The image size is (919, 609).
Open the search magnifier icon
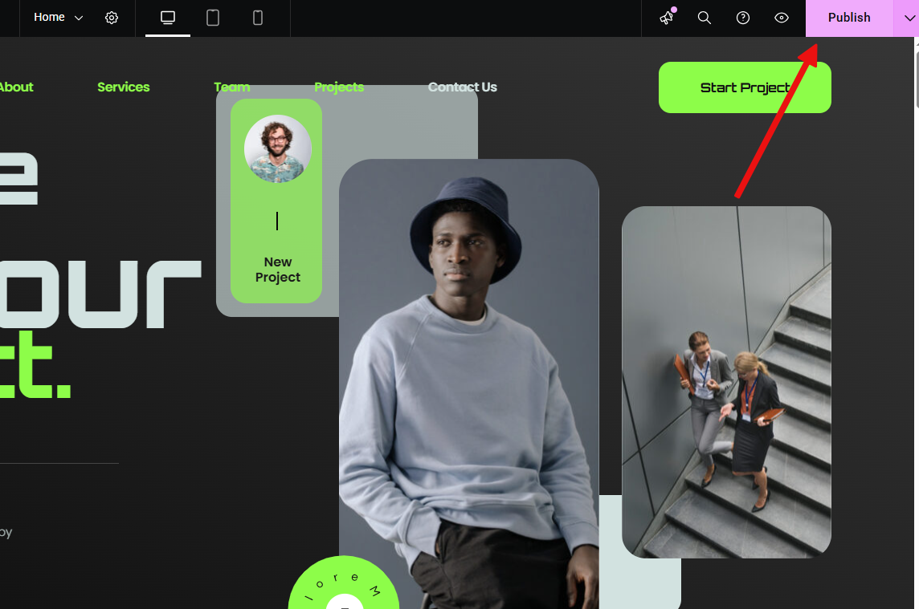coord(705,18)
